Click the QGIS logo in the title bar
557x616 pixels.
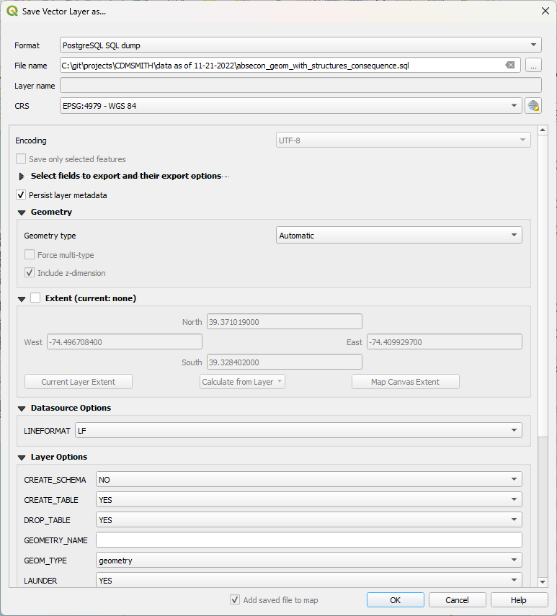pyautogui.click(x=12, y=11)
